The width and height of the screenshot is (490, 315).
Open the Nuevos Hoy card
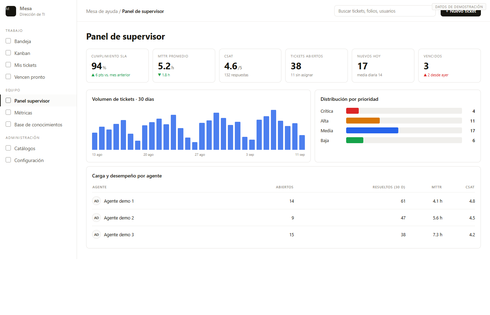pos(383,66)
